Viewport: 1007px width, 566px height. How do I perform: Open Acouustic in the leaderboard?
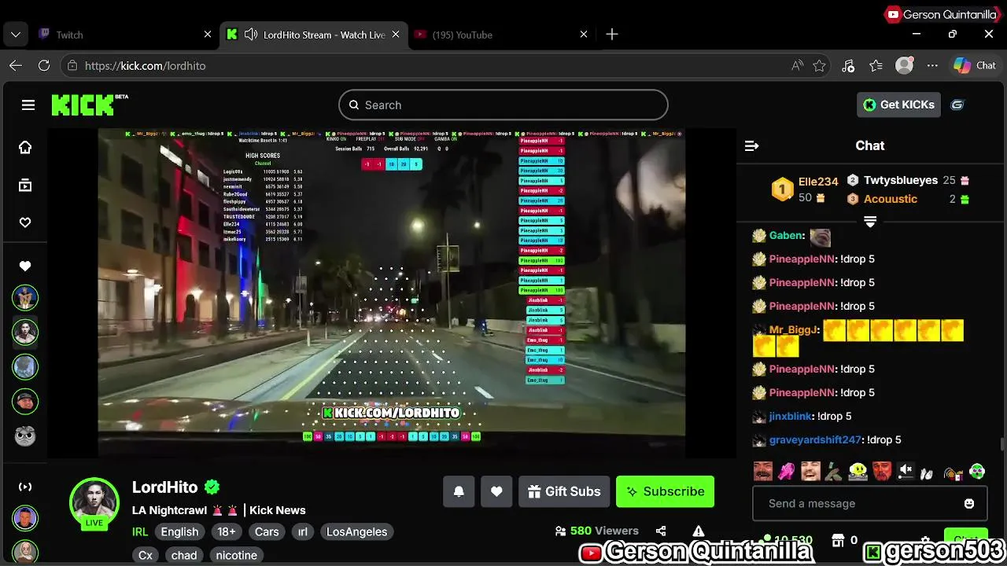pos(891,199)
